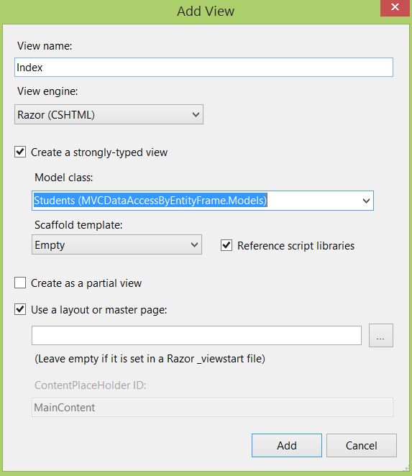Click the Scaffold template chevron arrow

tap(194, 244)
